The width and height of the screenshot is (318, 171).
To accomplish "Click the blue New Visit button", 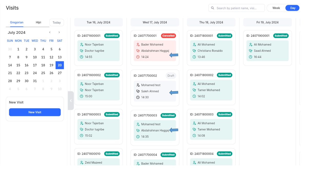I will click(35, 112).
